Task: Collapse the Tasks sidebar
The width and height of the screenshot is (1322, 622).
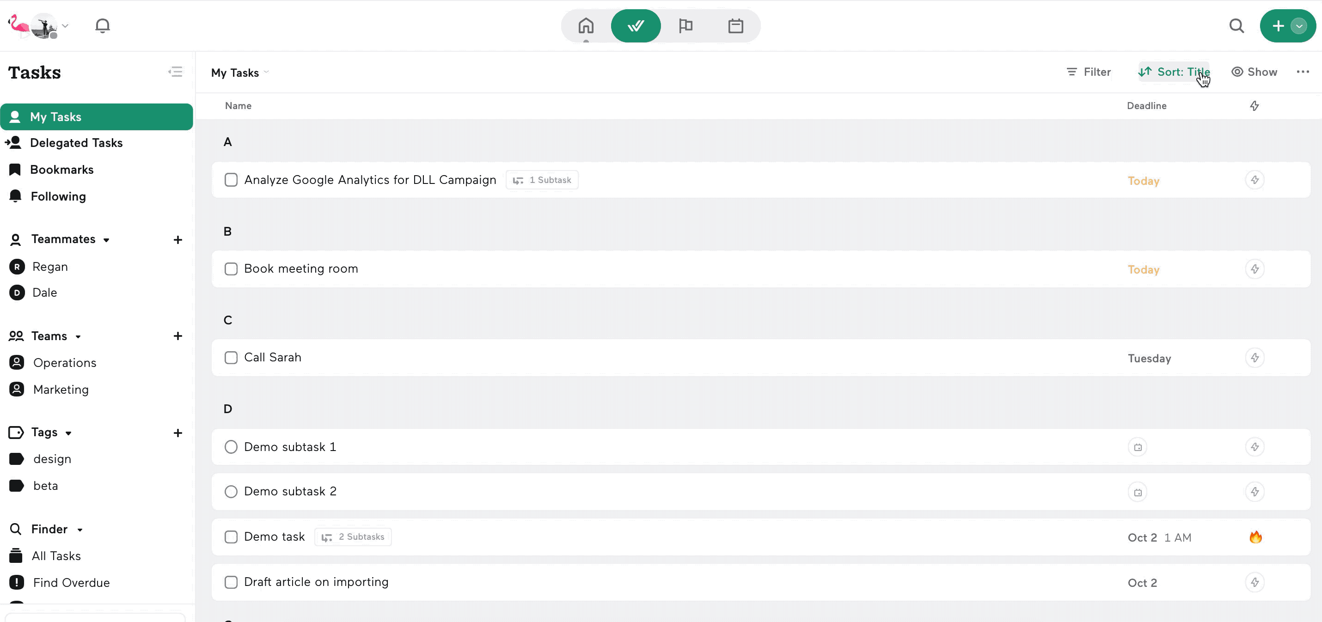Action: tap(175, 72)
